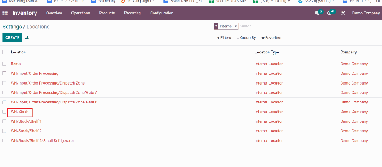Open the Brand DNA brief bookmark

pyautogui.click(x=184, y=1)
